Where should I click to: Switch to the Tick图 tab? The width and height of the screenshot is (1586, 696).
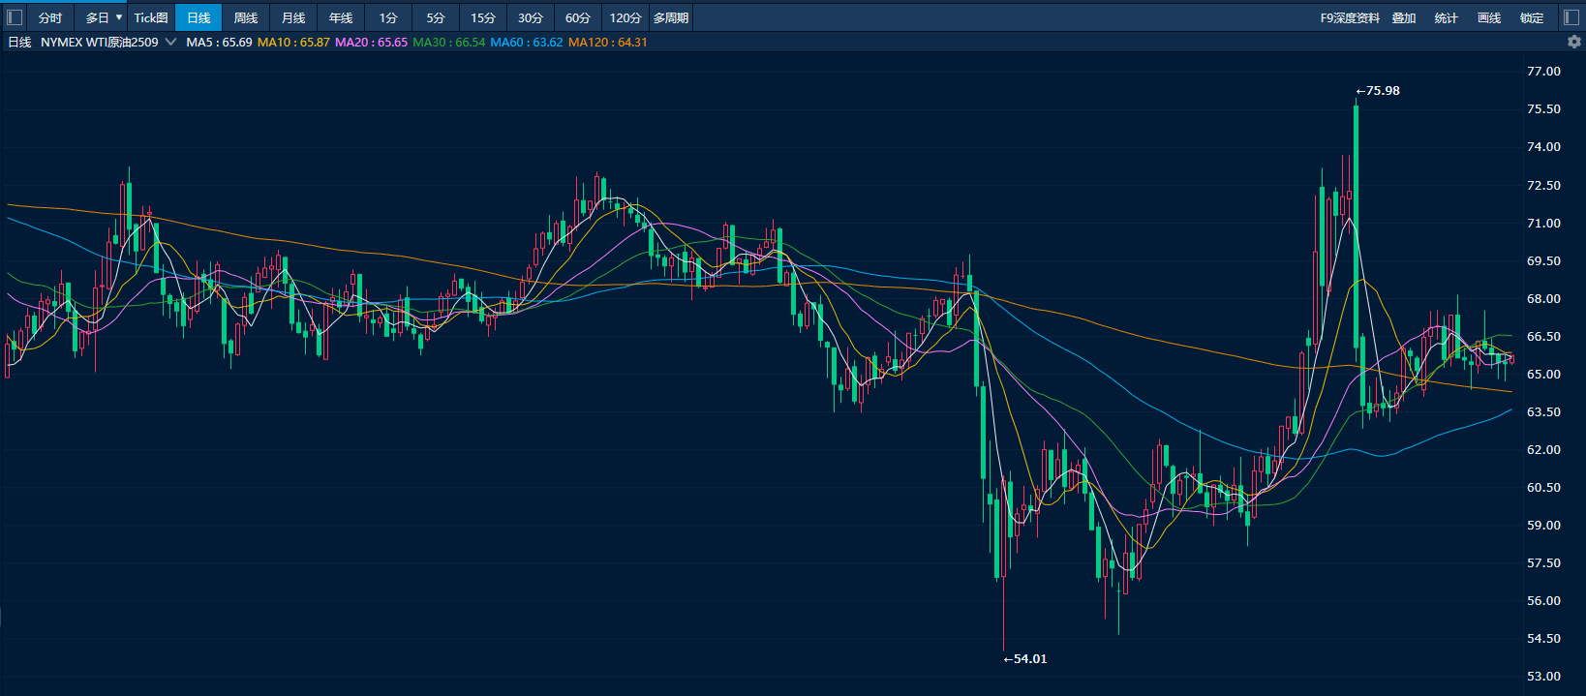pos(151,17)
